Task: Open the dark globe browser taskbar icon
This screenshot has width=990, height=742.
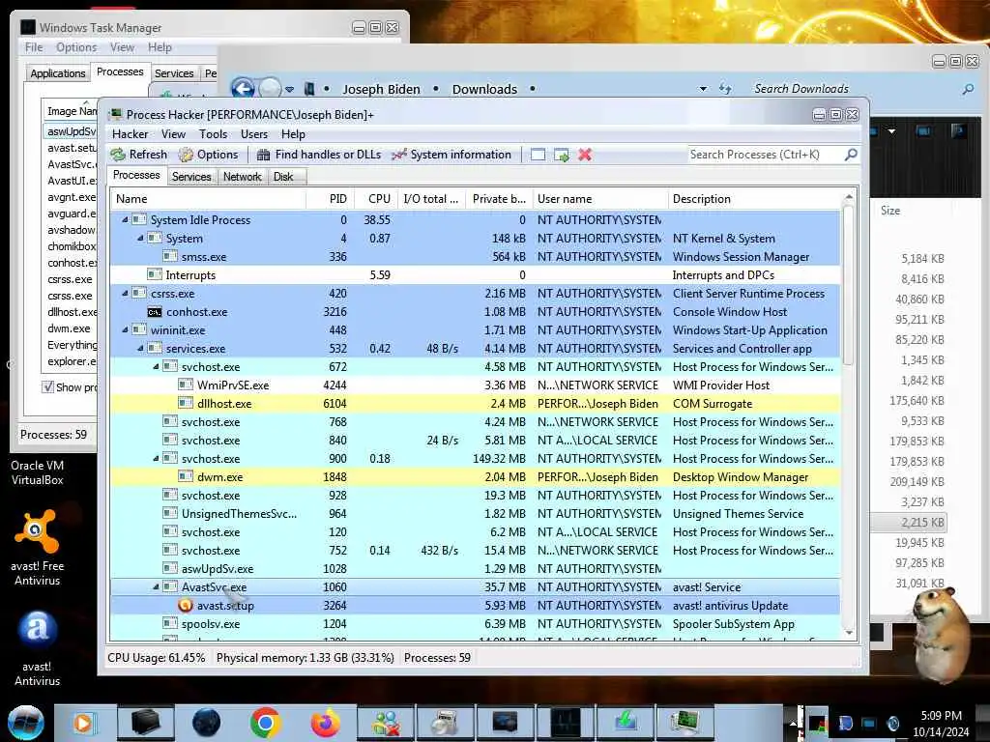Action: point(206,723)
